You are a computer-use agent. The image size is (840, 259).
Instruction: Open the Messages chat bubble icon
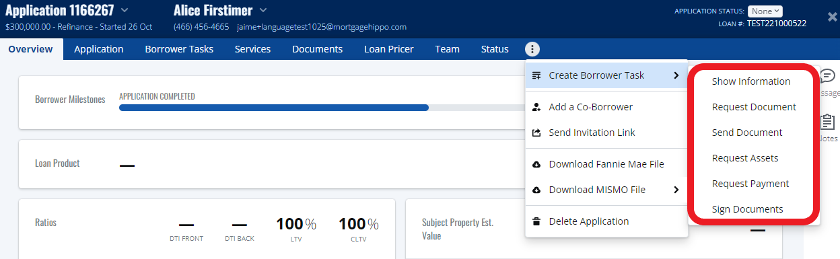click(828, 76)
